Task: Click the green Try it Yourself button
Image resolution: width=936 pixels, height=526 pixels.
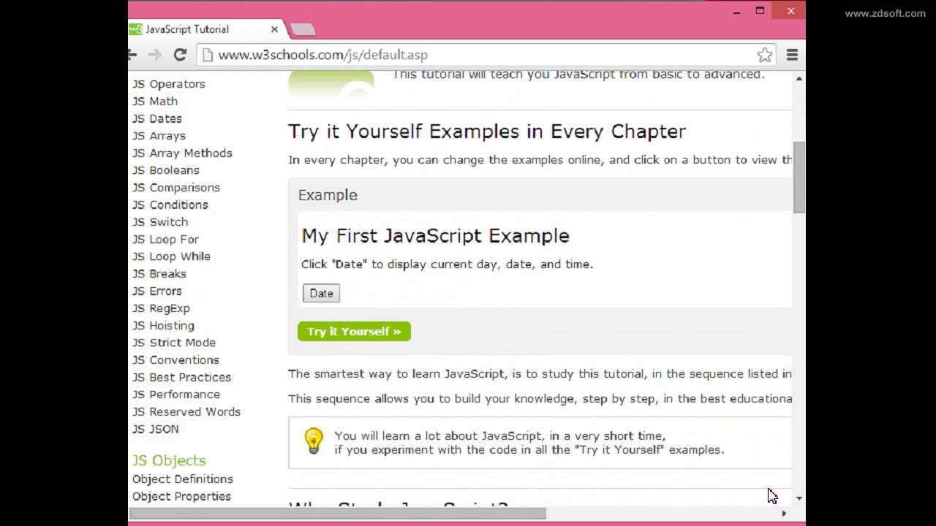Action: (354, 331)
